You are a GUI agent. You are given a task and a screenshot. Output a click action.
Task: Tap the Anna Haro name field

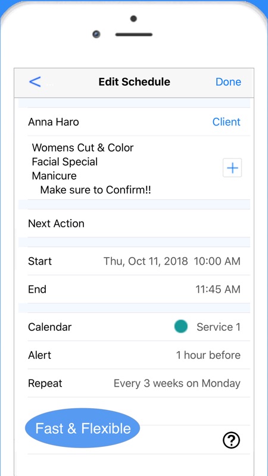coord(54,122)
